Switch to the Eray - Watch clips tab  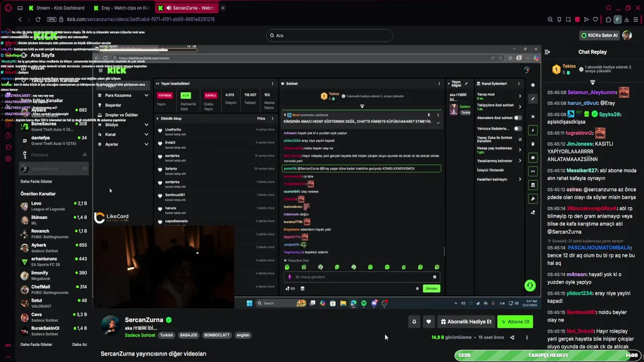[121, 8]
